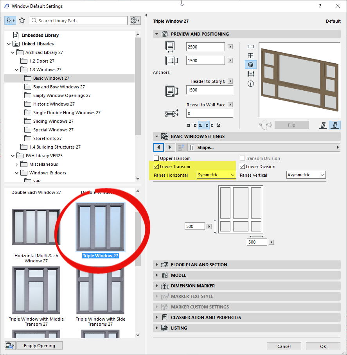Switch preview to preview picture view

click(x=250, y=74)
